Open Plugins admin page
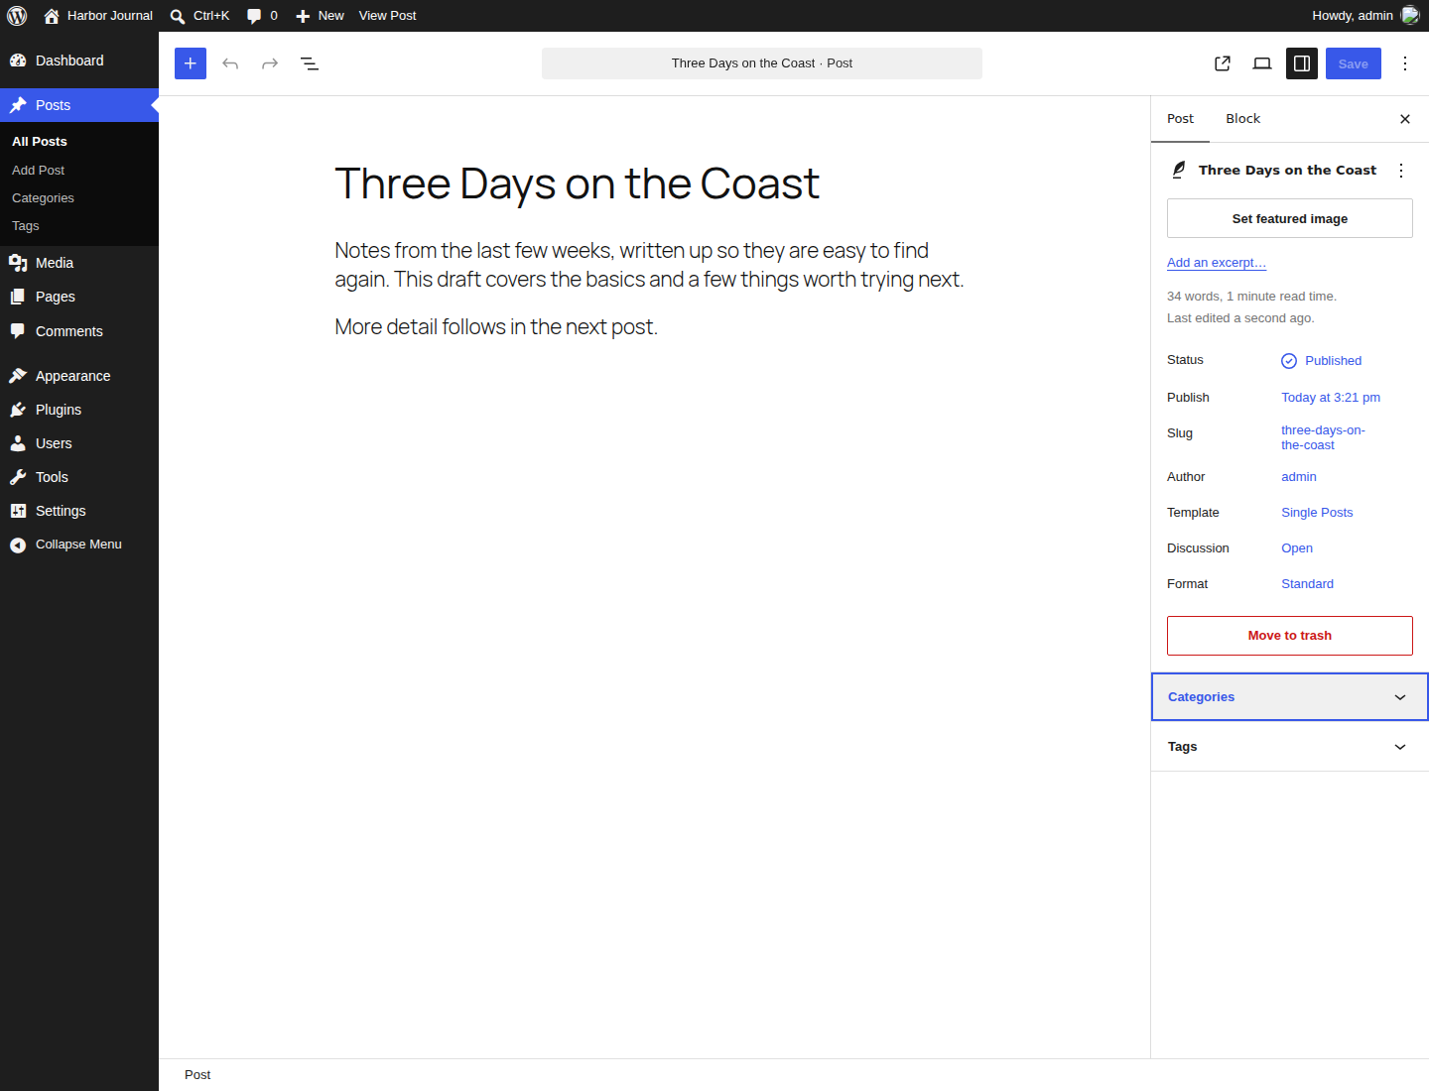The height and width of the screenshot is (1091, 1429). click(x=79, y=410)
